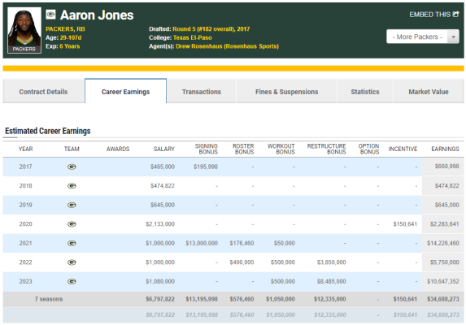Viewport: 466px width, 325px height.
Task: Open the Statistics tab
Action: [x=365, y=92]
